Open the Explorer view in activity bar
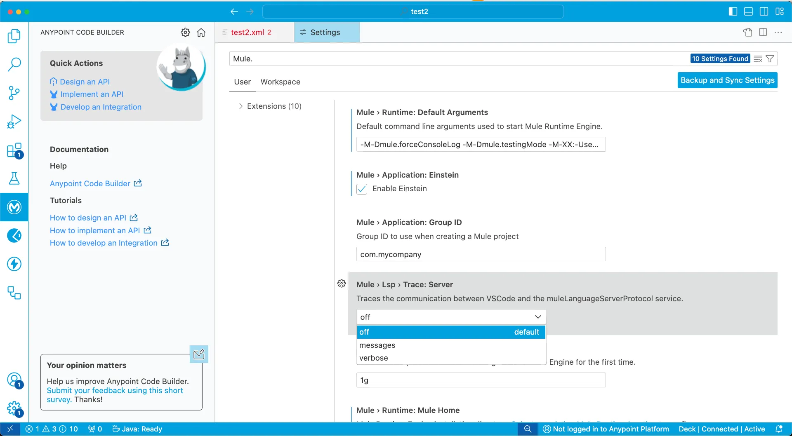This screenshot has height=436, width=792. point(14,36)
